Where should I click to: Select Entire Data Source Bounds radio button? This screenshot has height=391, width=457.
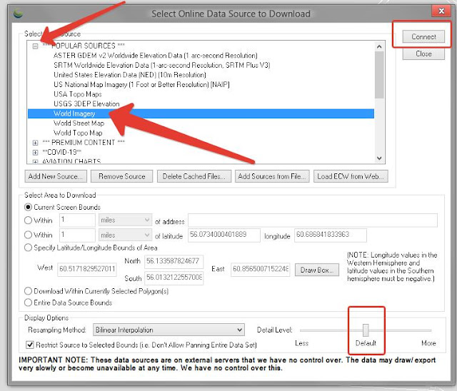(x=28, y=303)
